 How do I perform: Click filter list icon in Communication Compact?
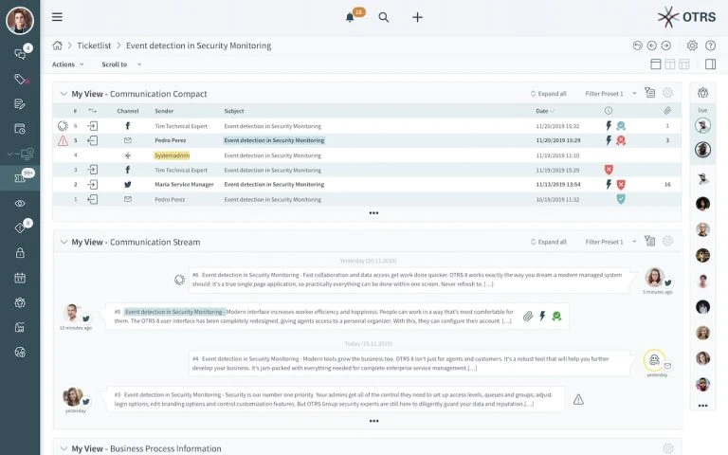click(649, 93)
